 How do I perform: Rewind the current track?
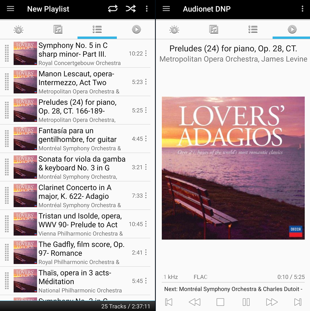195,302
